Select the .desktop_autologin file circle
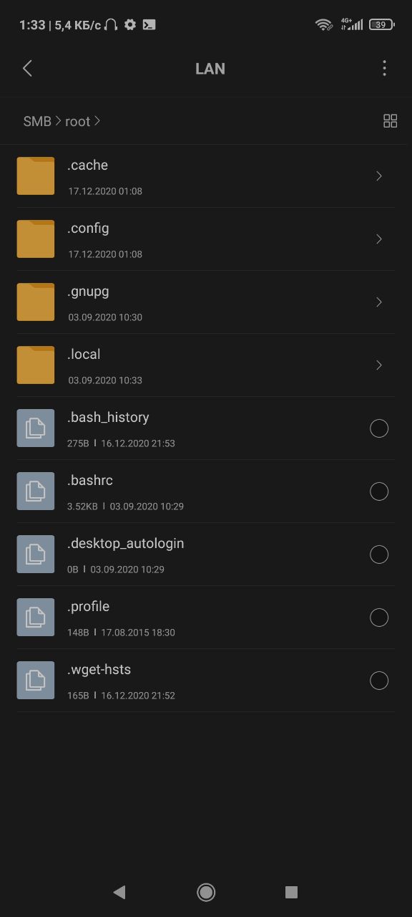 (x=379, y=554)
